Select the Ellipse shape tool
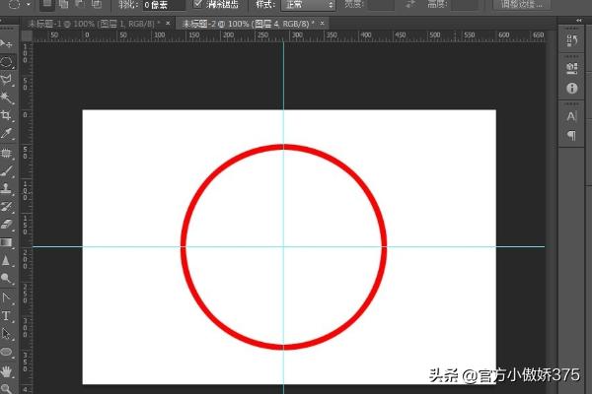This screenshot has height=394, width=592. click(7, 352)
